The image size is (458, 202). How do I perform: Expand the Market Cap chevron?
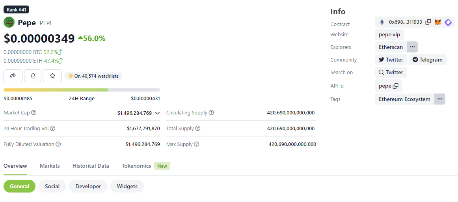tap(157, 113)
